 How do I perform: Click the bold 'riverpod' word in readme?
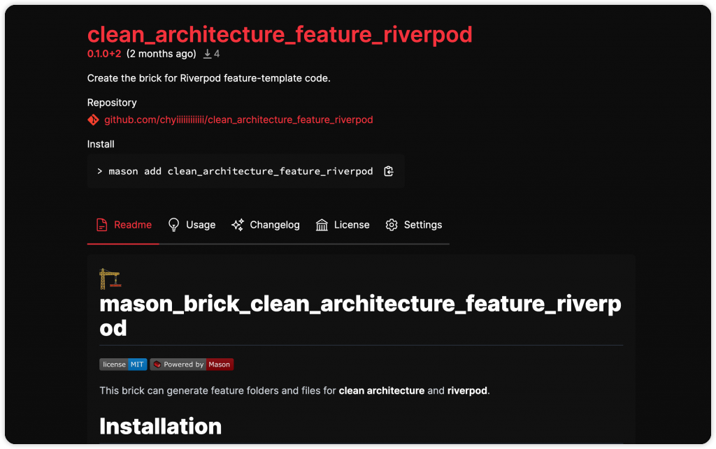click(466, 390)
